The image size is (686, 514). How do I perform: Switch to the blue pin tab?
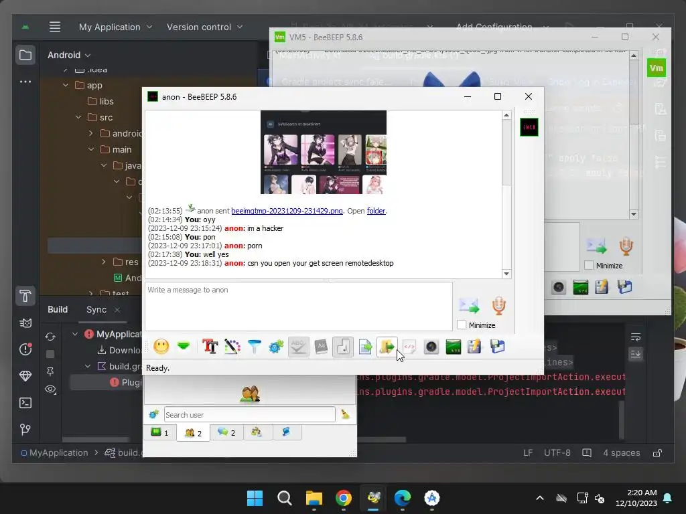287,432
